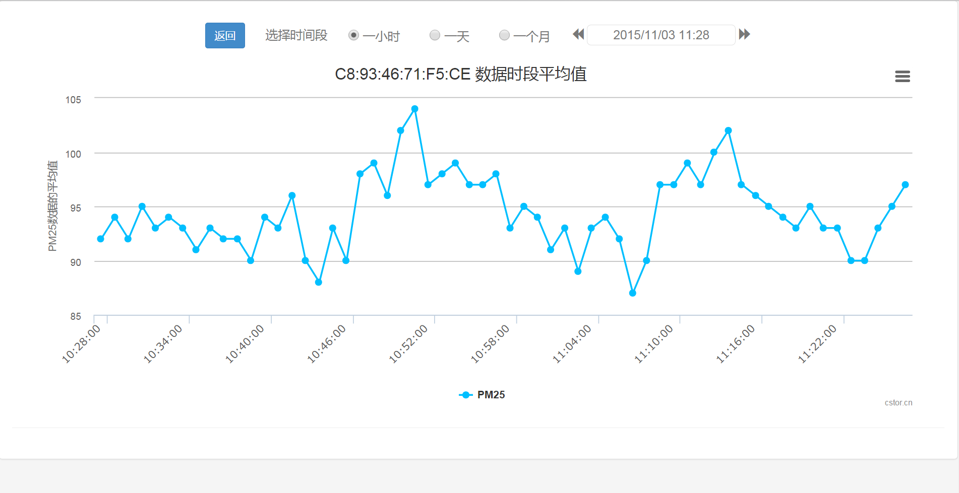Open the chart hamburger context menu
This screenshot has height=493, width=959.
(x=902, y=76)
